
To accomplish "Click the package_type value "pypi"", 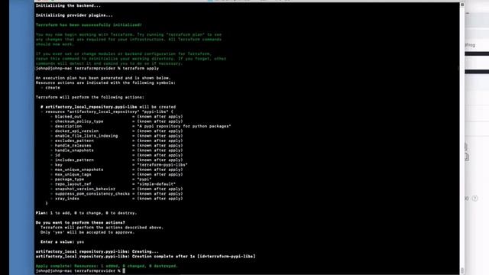I will (144, 180).
